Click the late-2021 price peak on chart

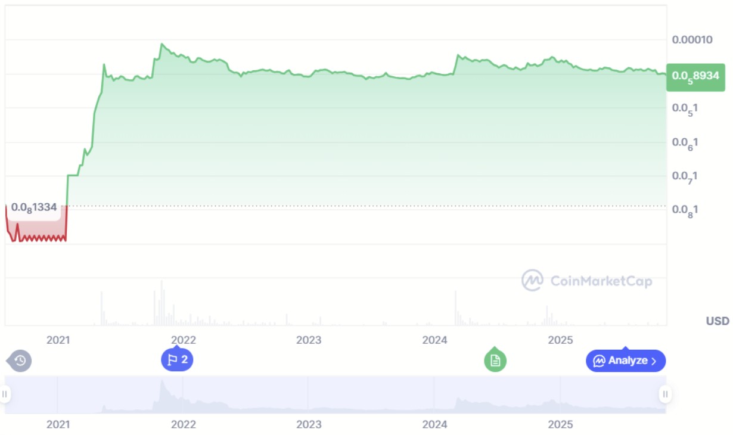tap(161, 44)
